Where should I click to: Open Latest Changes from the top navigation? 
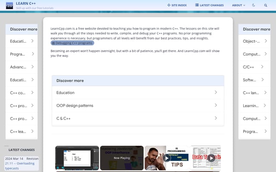click(x=210, y=5)
